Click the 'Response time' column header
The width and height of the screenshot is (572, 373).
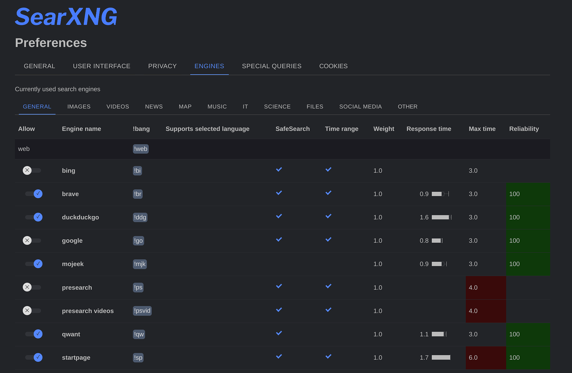click(429, 129)
